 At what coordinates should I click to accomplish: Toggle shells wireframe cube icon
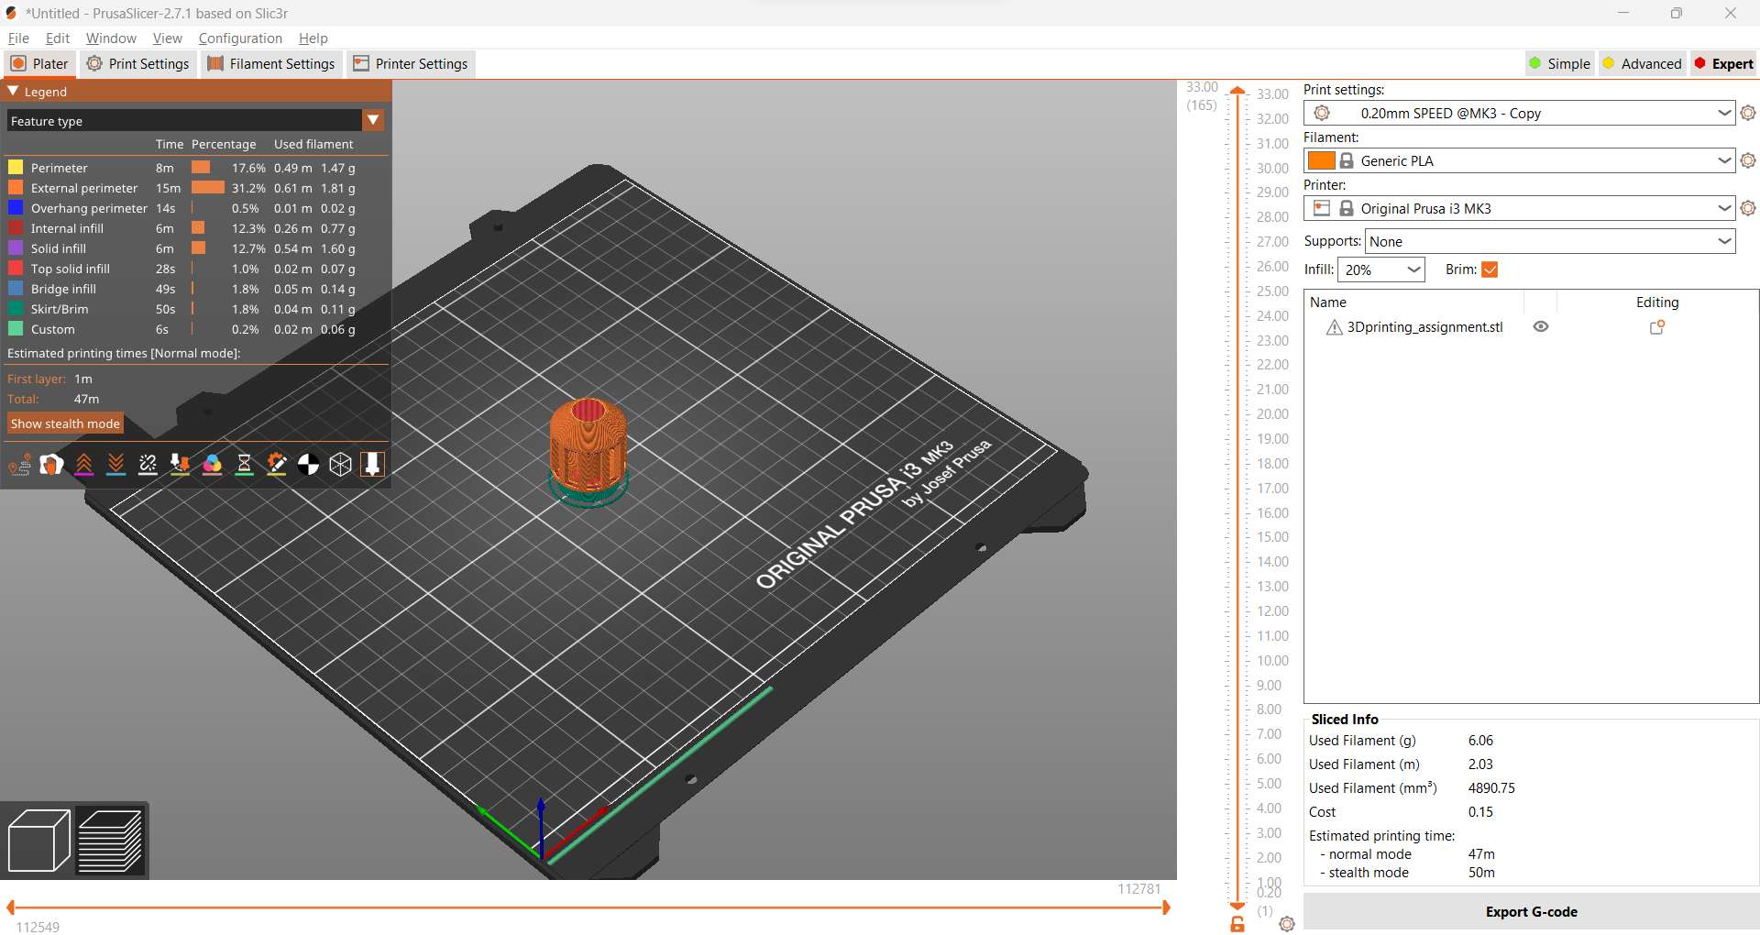click(340, 465)
